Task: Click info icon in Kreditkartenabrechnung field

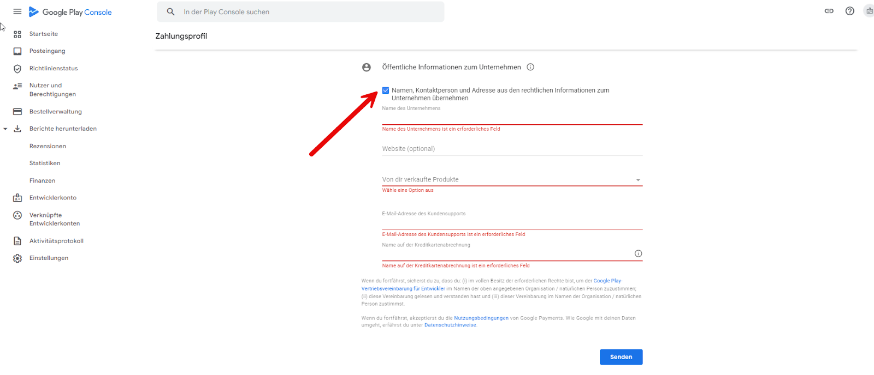Action: coord(638,253)
